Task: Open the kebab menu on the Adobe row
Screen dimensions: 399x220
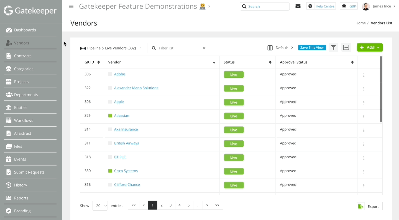Action: tap(364, 75)
